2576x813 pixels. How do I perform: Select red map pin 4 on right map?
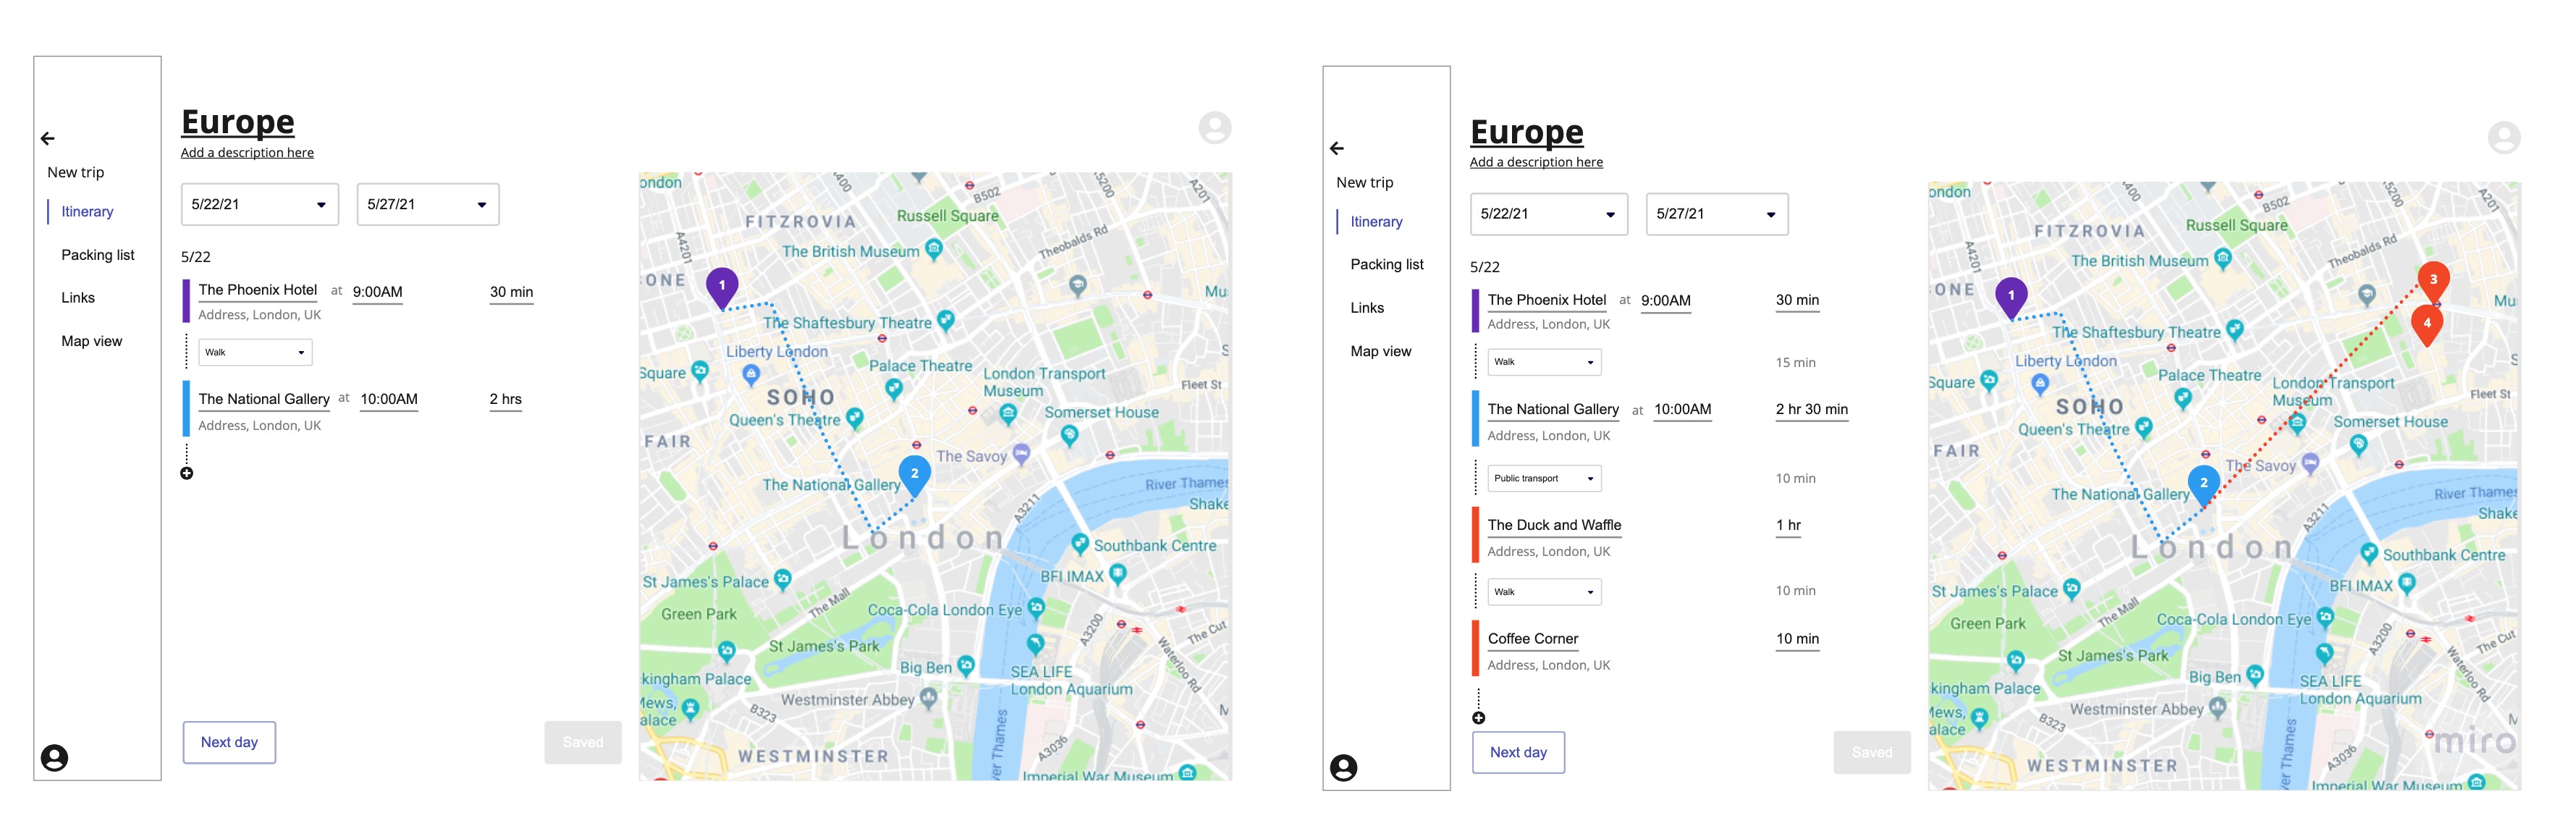pyautogui.click(x=2427, y=326)
